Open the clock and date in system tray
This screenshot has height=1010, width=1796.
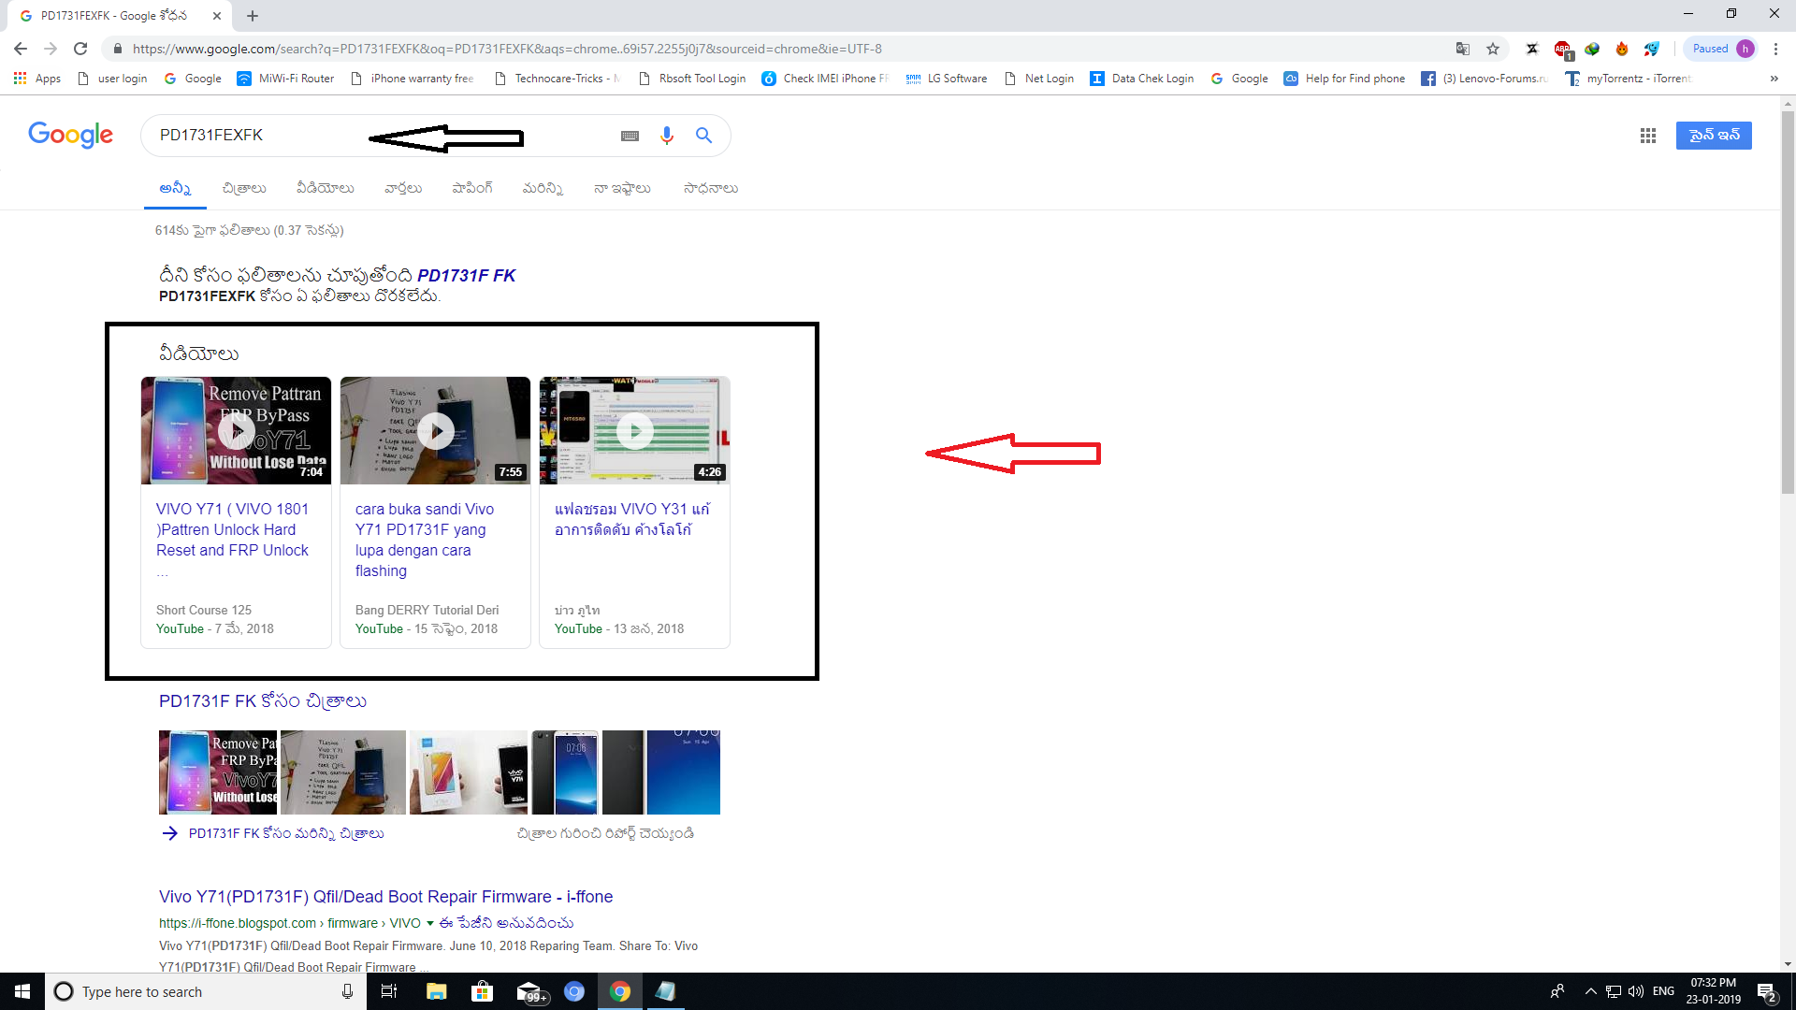1713,991
